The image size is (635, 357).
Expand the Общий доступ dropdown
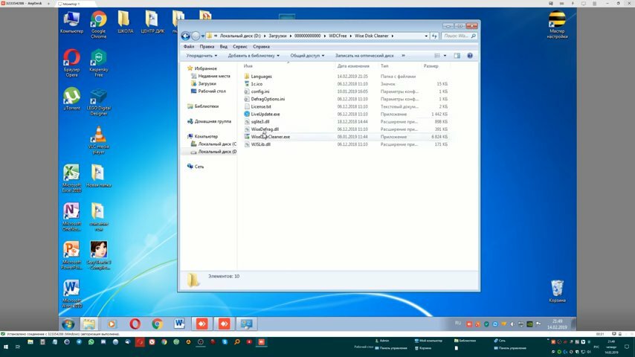point(307,56)
